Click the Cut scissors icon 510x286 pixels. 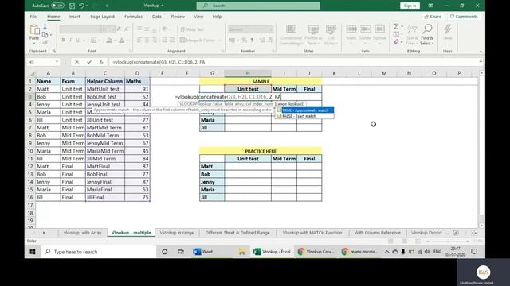tap(45, 27)
